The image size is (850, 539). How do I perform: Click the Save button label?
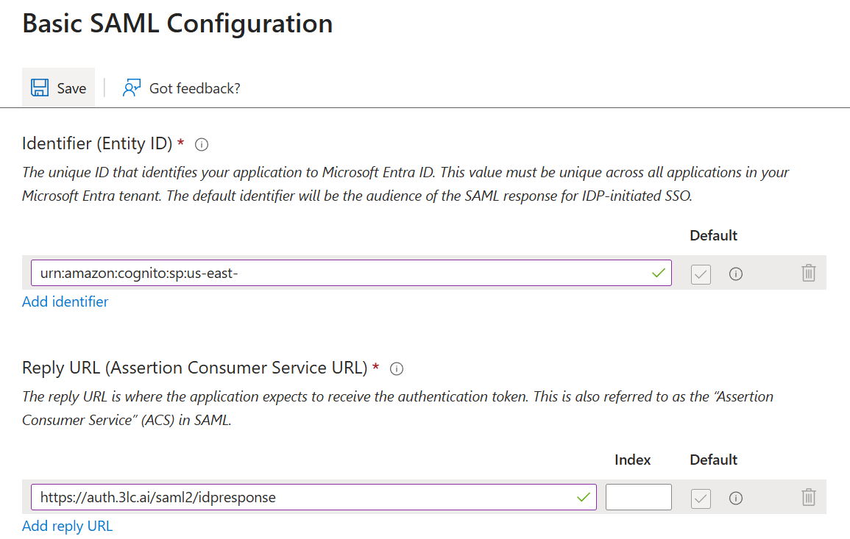click(x=71, y=88)
